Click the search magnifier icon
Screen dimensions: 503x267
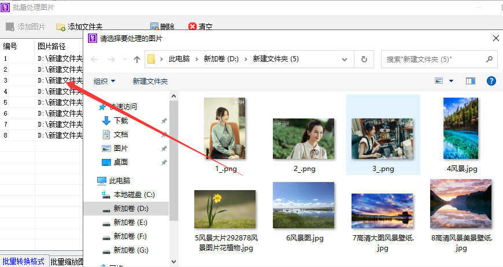pos(489,60)
